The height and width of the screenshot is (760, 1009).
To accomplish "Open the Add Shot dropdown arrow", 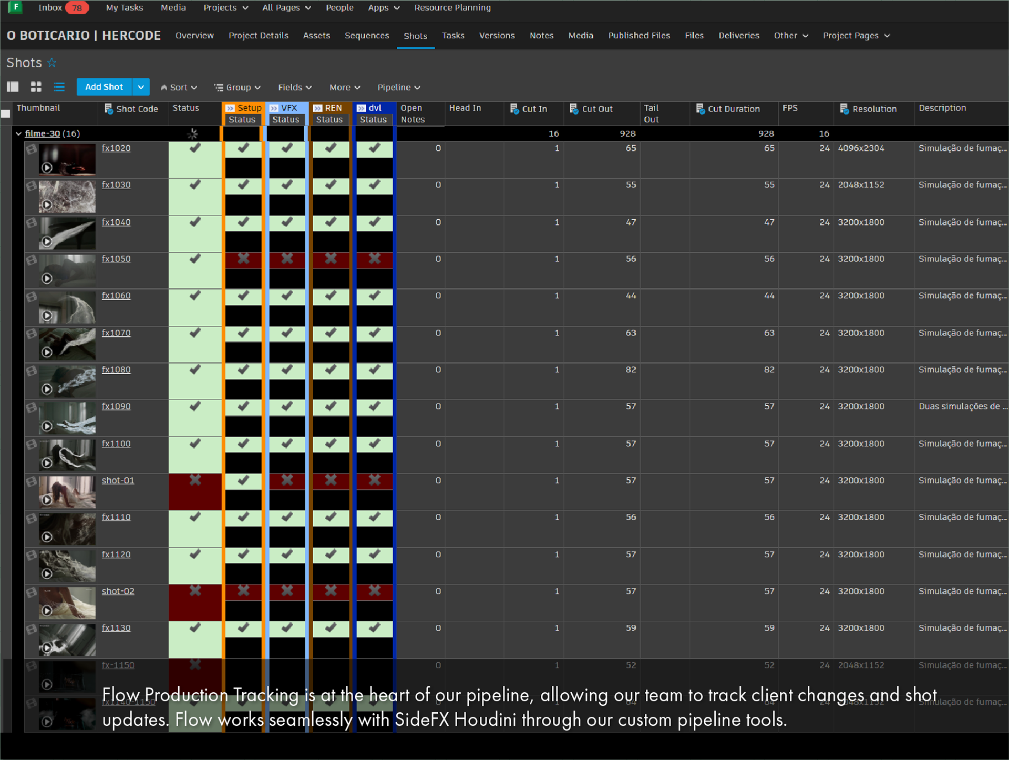I will point(141,87).
